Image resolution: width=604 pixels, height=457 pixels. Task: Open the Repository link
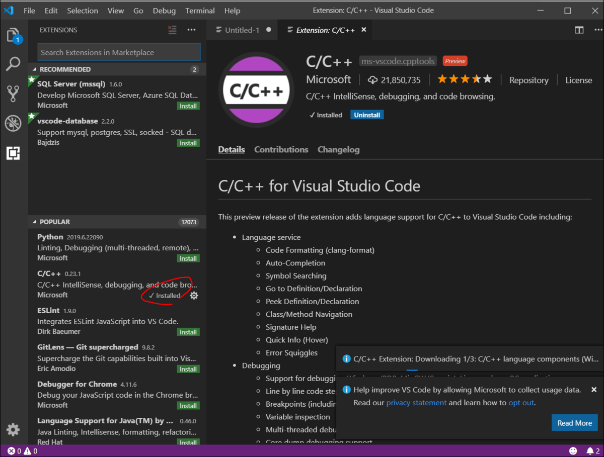(528, 80)
